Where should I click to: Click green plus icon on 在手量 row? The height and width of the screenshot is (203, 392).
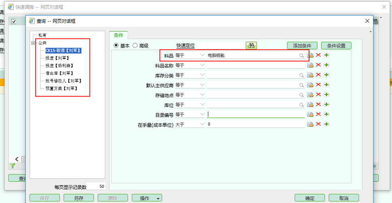pos(326,124)
